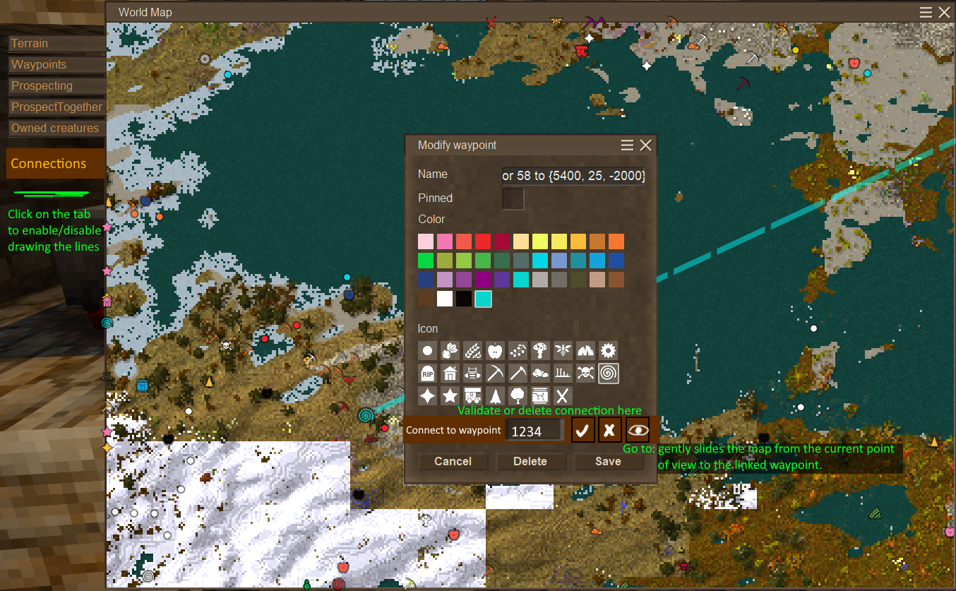Save the waypoint changes
Image resolution: width=956 pixels, height=591 pixels.
click(x=608, y=461)
